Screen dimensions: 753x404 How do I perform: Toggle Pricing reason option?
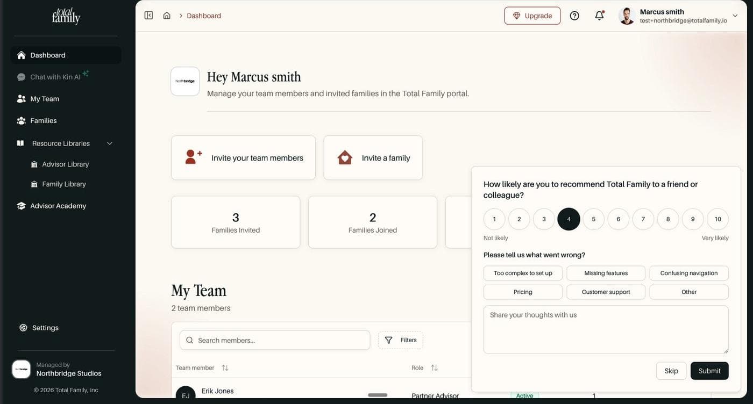(523, 292)
